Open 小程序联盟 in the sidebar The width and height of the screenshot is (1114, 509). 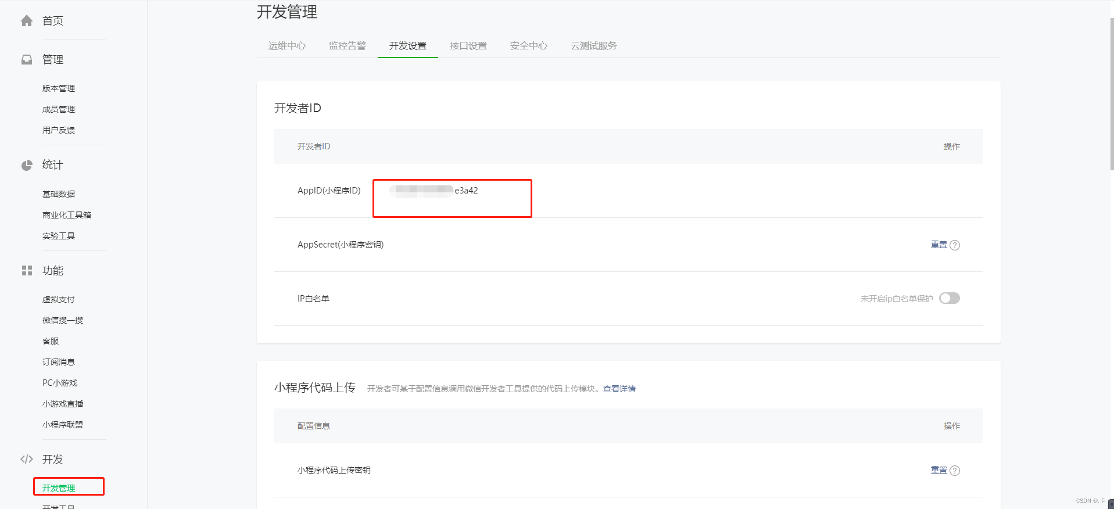point(63,425)
